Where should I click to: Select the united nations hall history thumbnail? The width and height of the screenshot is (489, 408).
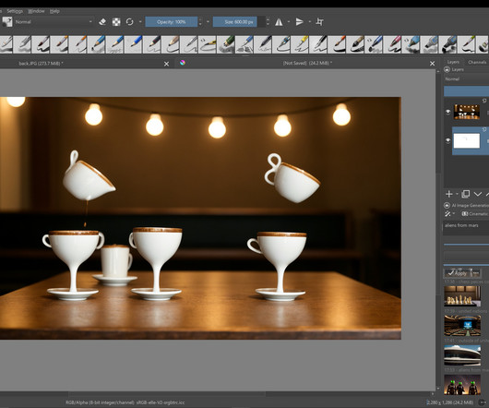(x=462, y=325)
